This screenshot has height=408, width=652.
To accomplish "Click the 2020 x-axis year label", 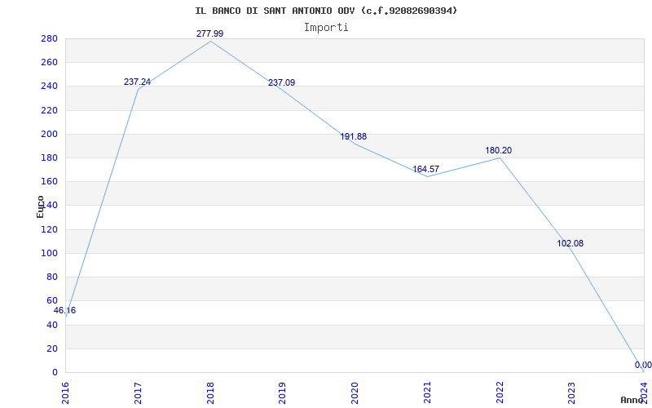I will 355,393.
